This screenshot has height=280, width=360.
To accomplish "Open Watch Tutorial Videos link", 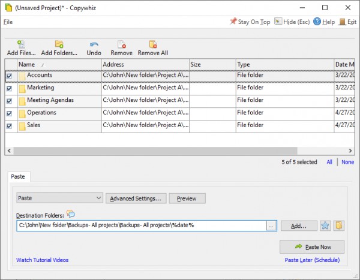I will pos(42,260).
